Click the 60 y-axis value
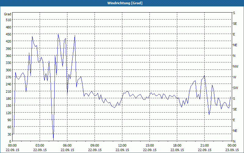Image resolution: width=244 pixels, height=153 pixels. (9, 127)
